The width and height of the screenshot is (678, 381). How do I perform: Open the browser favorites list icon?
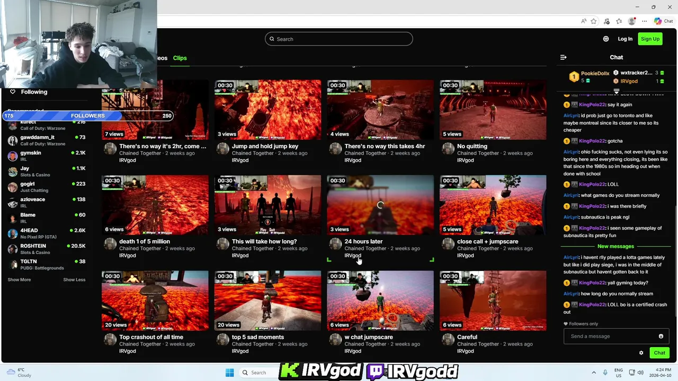pos(619,21)
